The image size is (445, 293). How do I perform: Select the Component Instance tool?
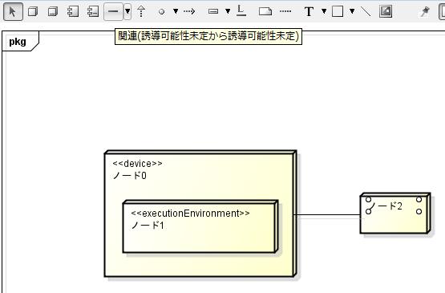(93, 12)
